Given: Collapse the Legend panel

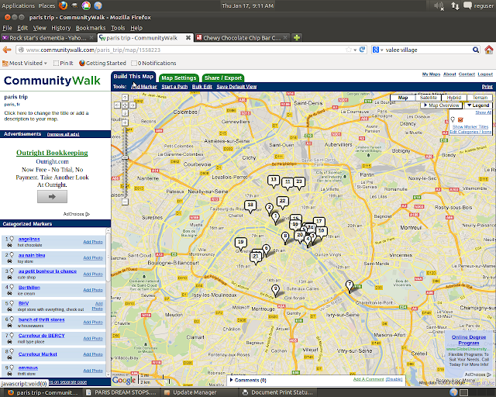Looking at the screenshot, I should pos(478,105).
